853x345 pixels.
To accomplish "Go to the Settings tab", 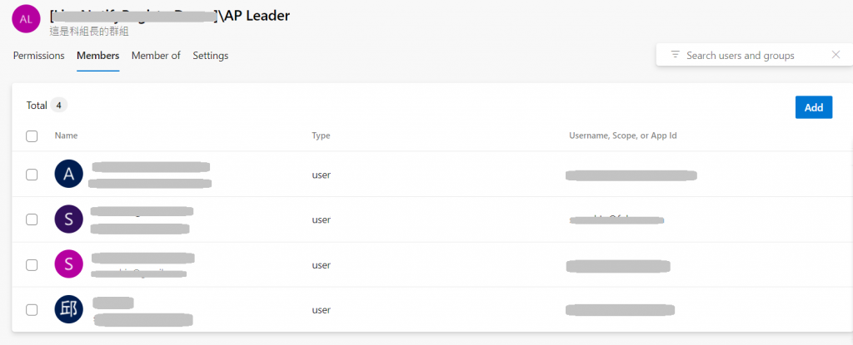I will pos(211,56).
